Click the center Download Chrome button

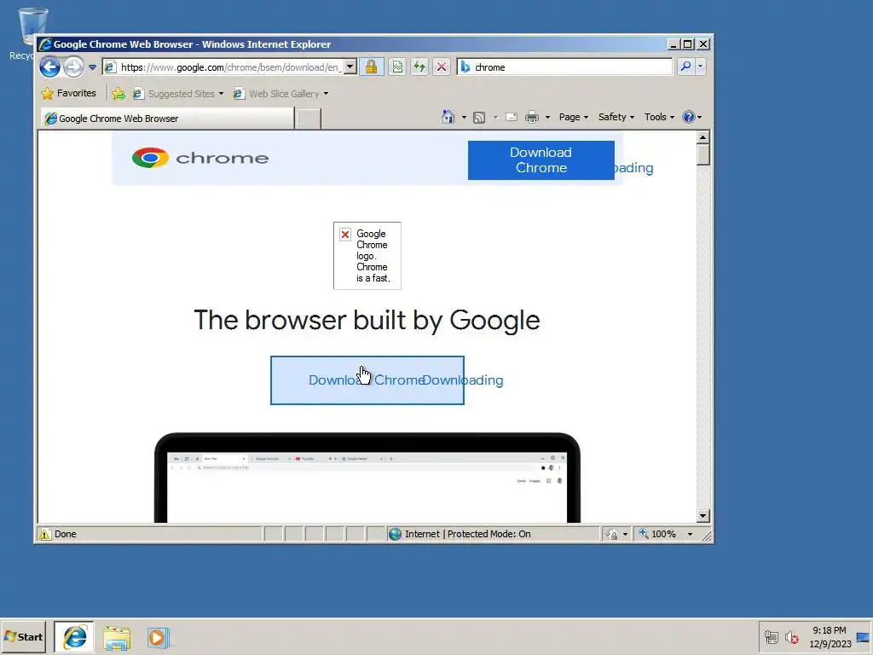(367, 380)
